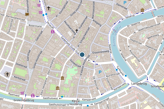Click the Vlamingstraat street name
This screenshot has height=109, width=164.
point(10,26)
